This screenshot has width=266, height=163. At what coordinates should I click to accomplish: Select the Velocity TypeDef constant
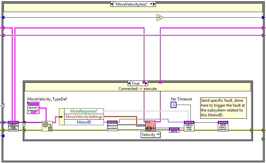tap(33, 108)
